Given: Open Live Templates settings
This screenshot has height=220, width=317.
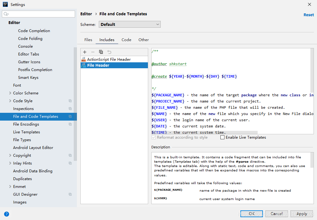Looking at the screenshot, I should pos(27,132).
